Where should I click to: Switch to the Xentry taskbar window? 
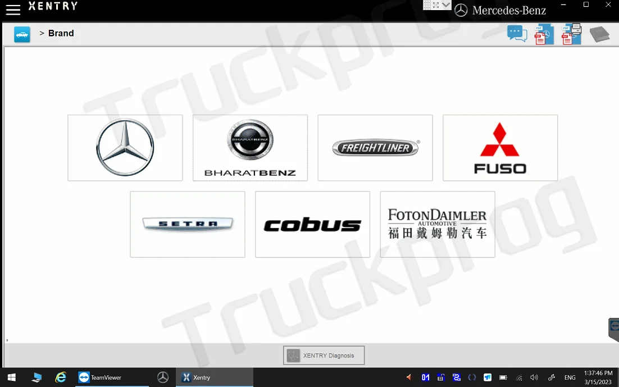pyautogui.click(x=215, y=377)
